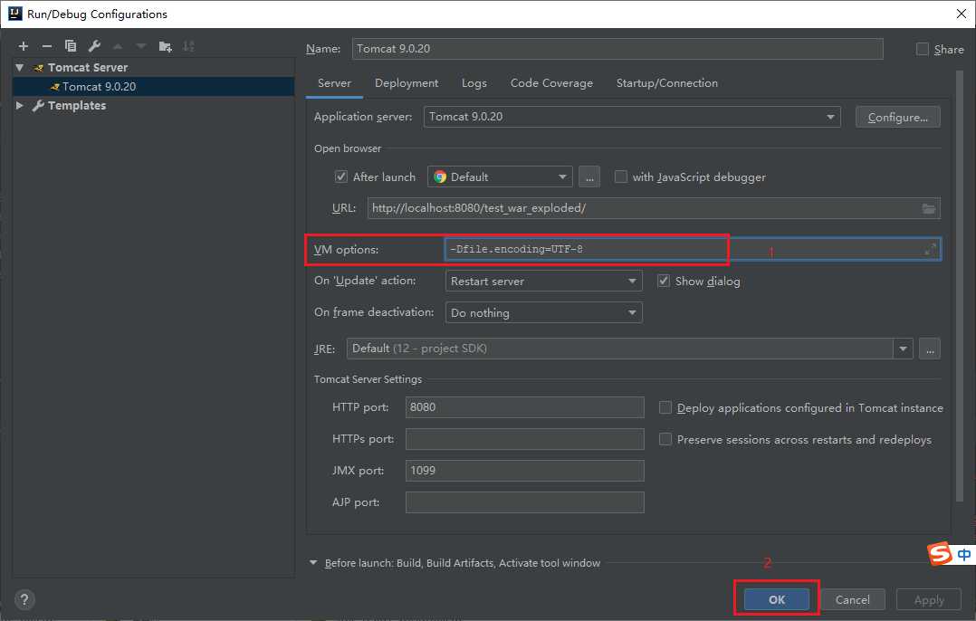
Task: Expand Templates tree node
Action: (x=20, y=105)
